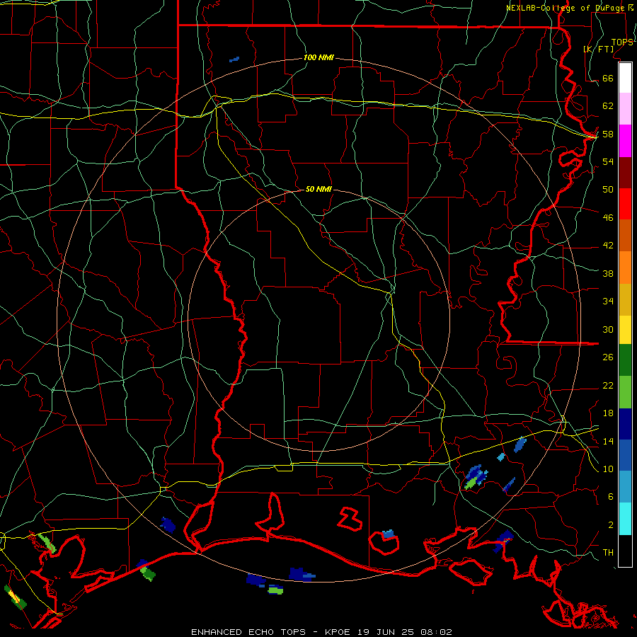Click the Enhanced Echo Tops KPOE title caption
The image size is (637, 637).
point(321,632)
